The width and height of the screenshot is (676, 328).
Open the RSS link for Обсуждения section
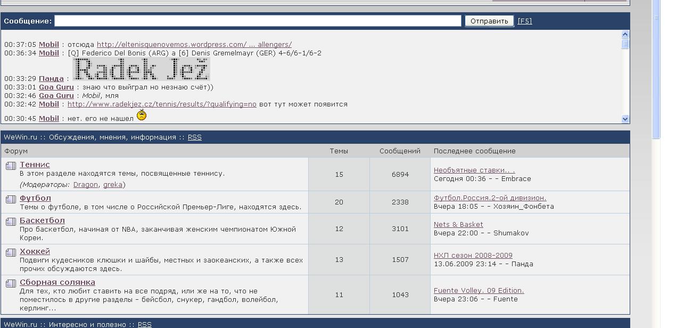point(194,137)
